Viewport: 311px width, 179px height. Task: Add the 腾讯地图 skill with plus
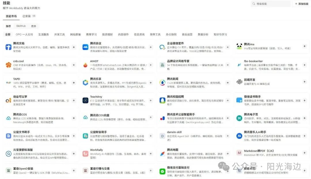[228, 154]
